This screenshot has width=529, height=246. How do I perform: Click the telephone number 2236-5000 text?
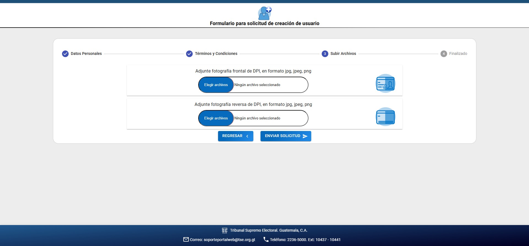pos(297,240)
